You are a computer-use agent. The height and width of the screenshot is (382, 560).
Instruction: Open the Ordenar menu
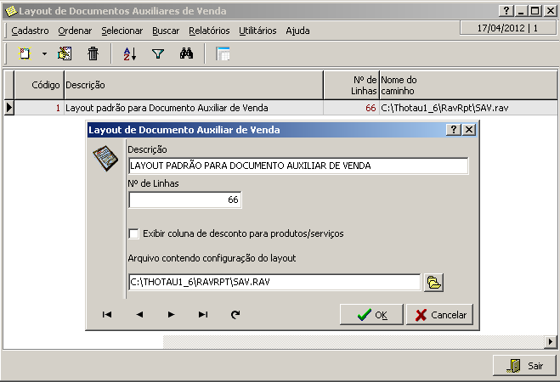pyautogui.click(x=75, y=31)
